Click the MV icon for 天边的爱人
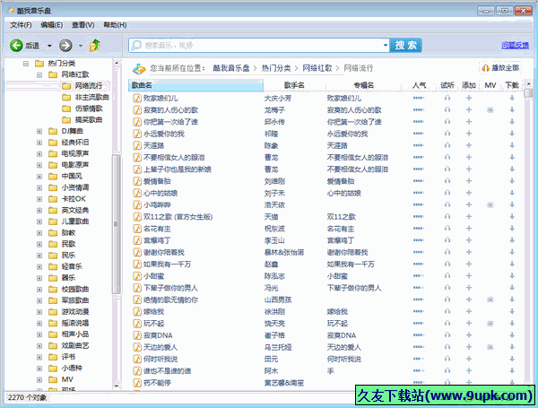538x408 pixels. 490,347
